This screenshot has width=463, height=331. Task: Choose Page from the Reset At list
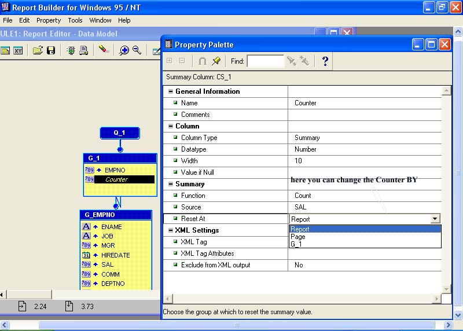pos(298,237)
